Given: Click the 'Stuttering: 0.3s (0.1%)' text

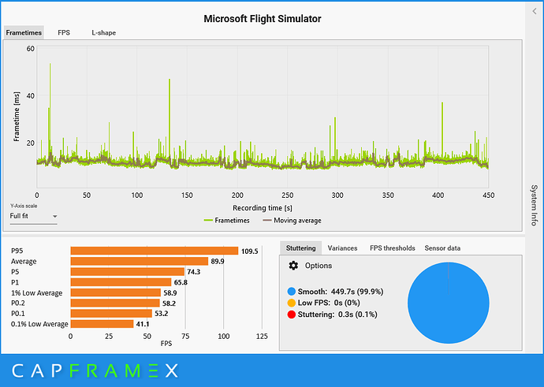Looking at the screenshot, I should pyautogui.click(x=337, y=314).
